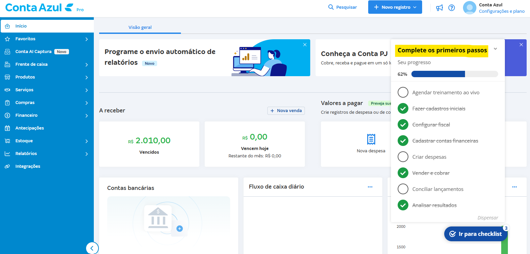
Task: Check the Criar despesas step
Action: coord(403,157)
